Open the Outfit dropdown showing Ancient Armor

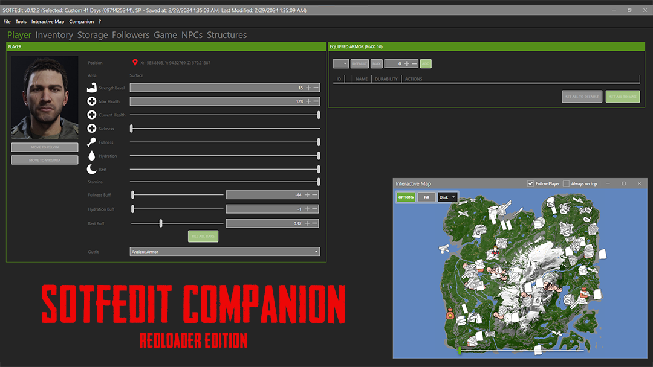tap(225, 252)
